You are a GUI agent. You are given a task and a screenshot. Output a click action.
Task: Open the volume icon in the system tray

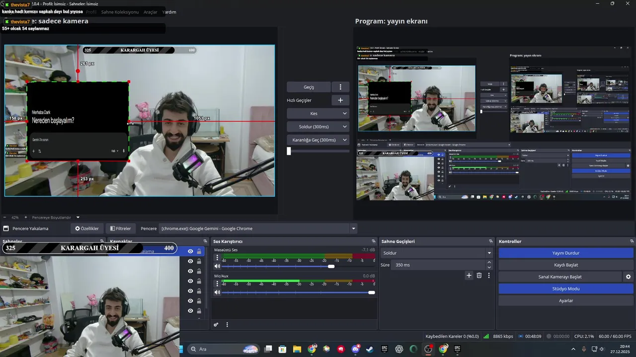click(602, 349)
